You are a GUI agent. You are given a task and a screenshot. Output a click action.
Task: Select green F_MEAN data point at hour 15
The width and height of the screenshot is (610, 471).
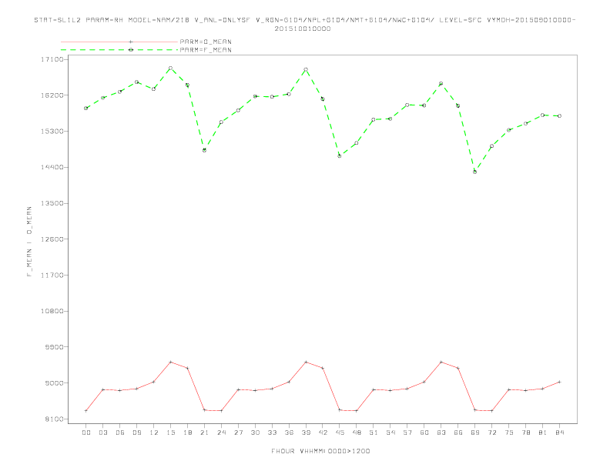pos(170,68)
